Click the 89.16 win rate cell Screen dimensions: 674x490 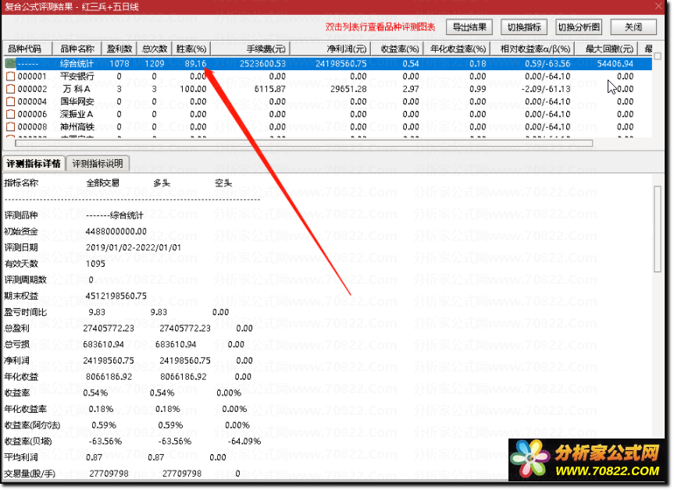click(195, 63)
